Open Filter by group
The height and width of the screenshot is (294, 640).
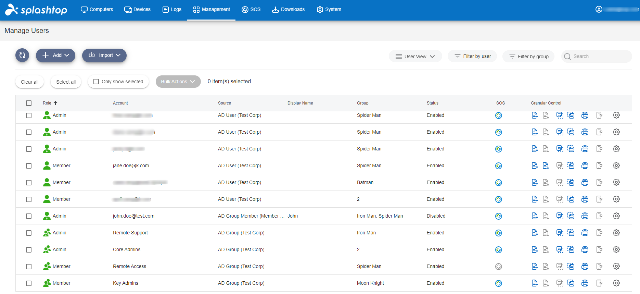528,57
